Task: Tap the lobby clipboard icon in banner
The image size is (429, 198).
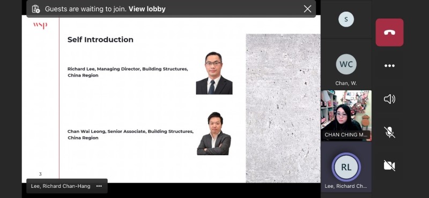Action: (x=36, y=9)
